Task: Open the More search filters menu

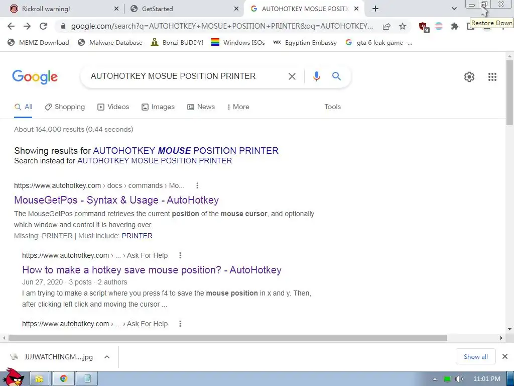Action: tap(238, 107)
